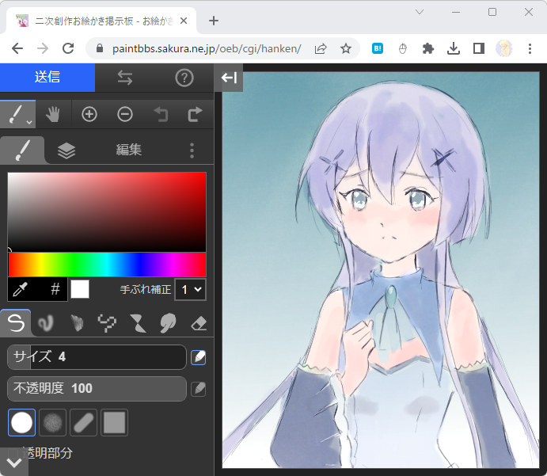
Task: Share this page from address bar
Action: (x=321, y=48)
